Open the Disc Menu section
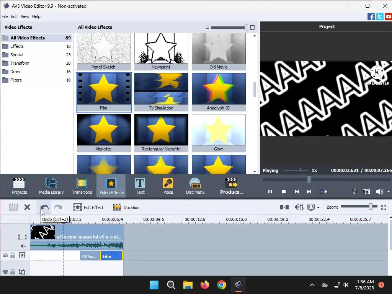The image size is (392, 294). (195, 186)
